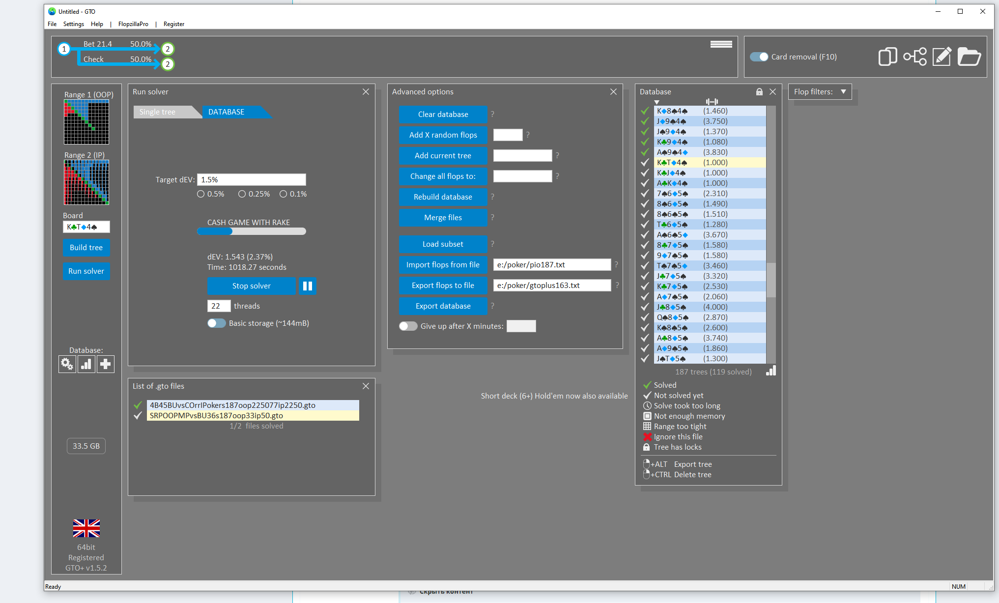
Task: Click help question mark beside Merge files
Action: tap(492, 218)
